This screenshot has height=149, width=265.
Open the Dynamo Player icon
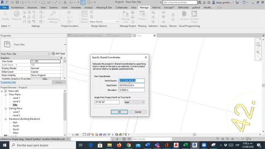click(194, 14)
